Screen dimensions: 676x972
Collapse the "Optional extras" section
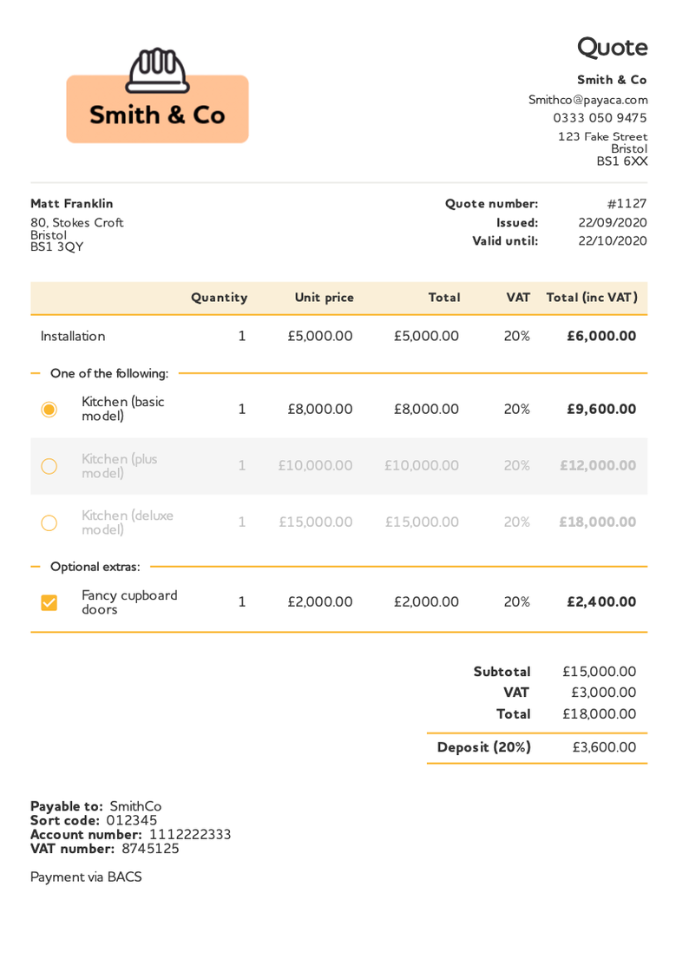pyautogui.click(x=36, y=567)
